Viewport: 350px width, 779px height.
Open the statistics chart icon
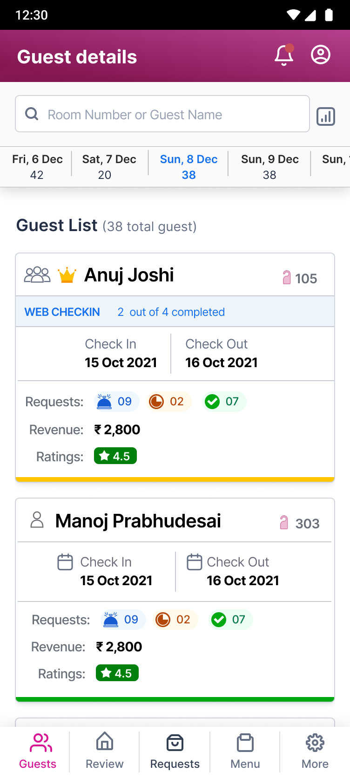click(326, 116)
